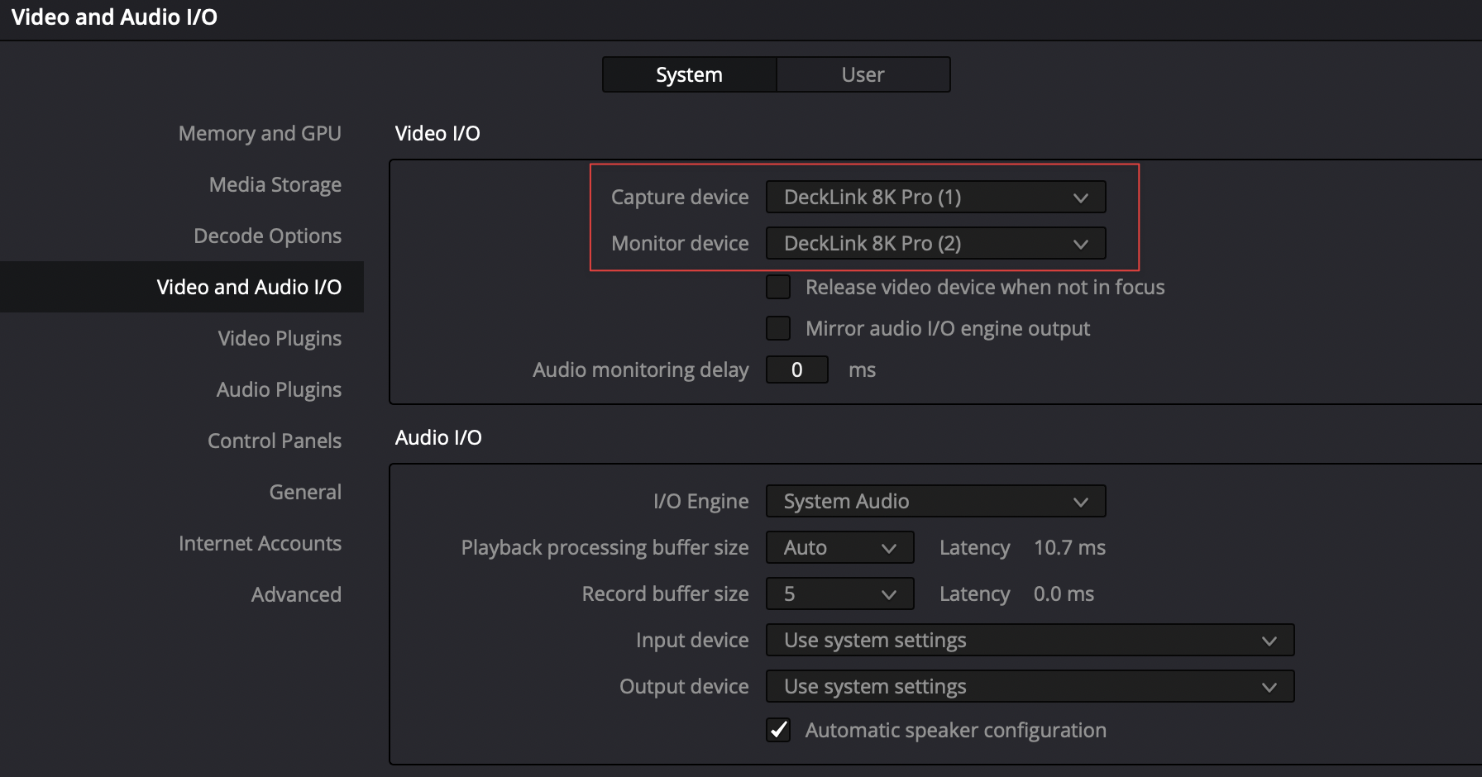This screenshot has width=1482, height=777.
Task: Click the ms unit label
Action: pos(862,370)
